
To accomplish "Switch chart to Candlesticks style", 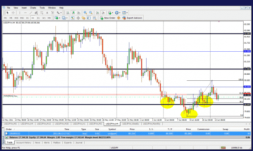I will pos(74,13).
